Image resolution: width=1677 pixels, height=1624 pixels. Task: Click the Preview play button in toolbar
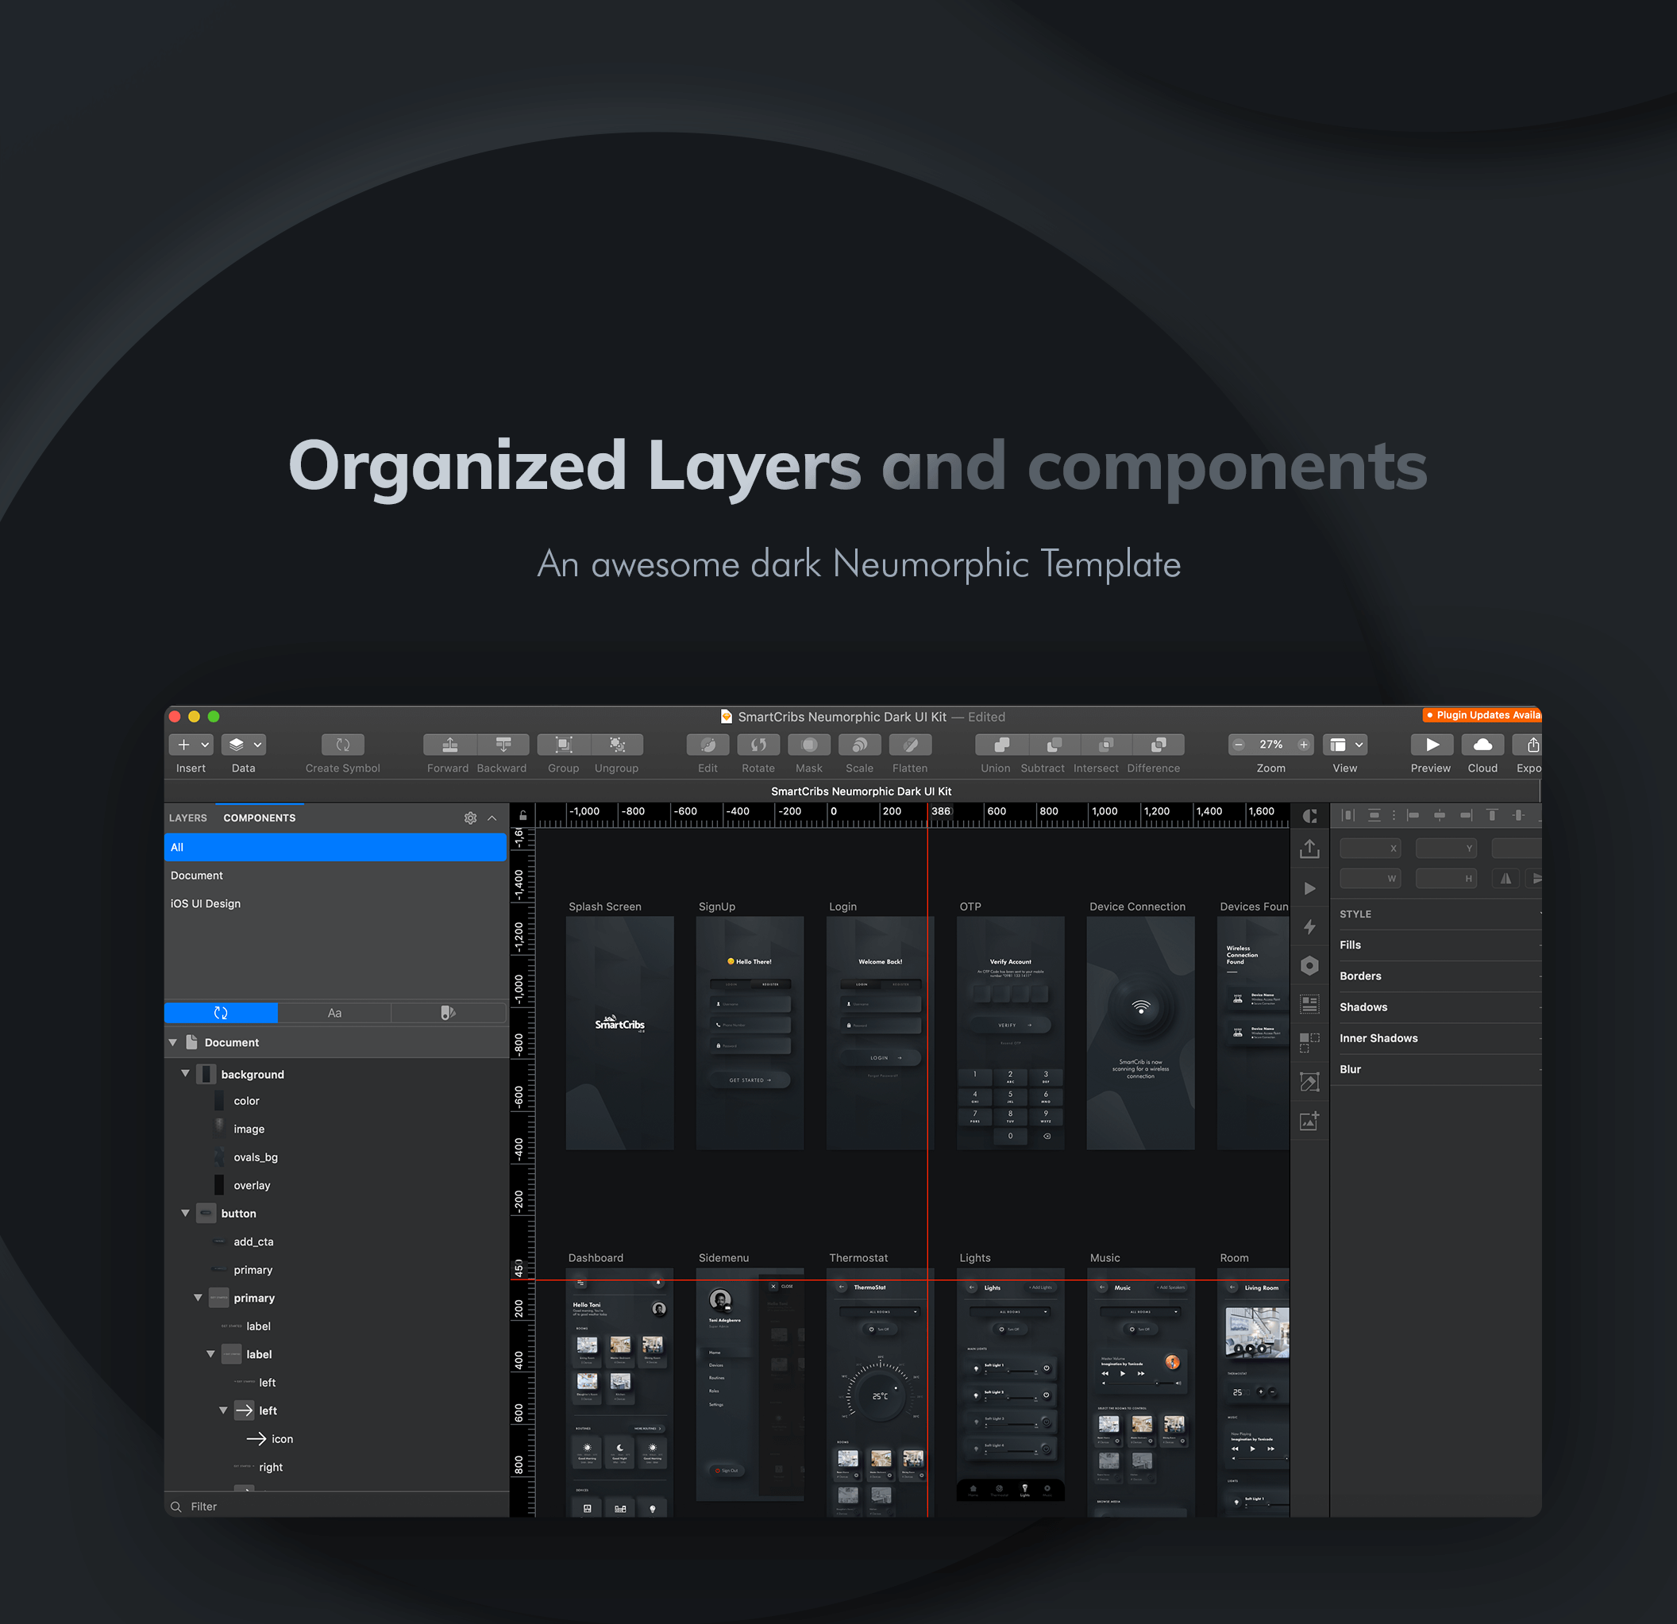[x=1432, y=745]
